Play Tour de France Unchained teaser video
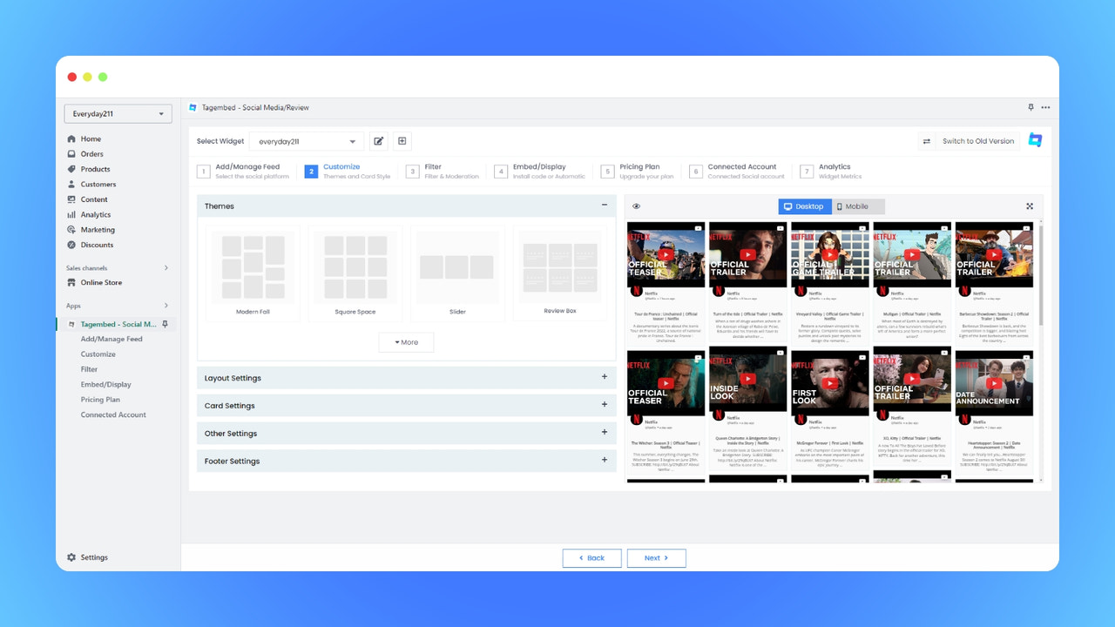1115x627 pixels. [666, 255]
